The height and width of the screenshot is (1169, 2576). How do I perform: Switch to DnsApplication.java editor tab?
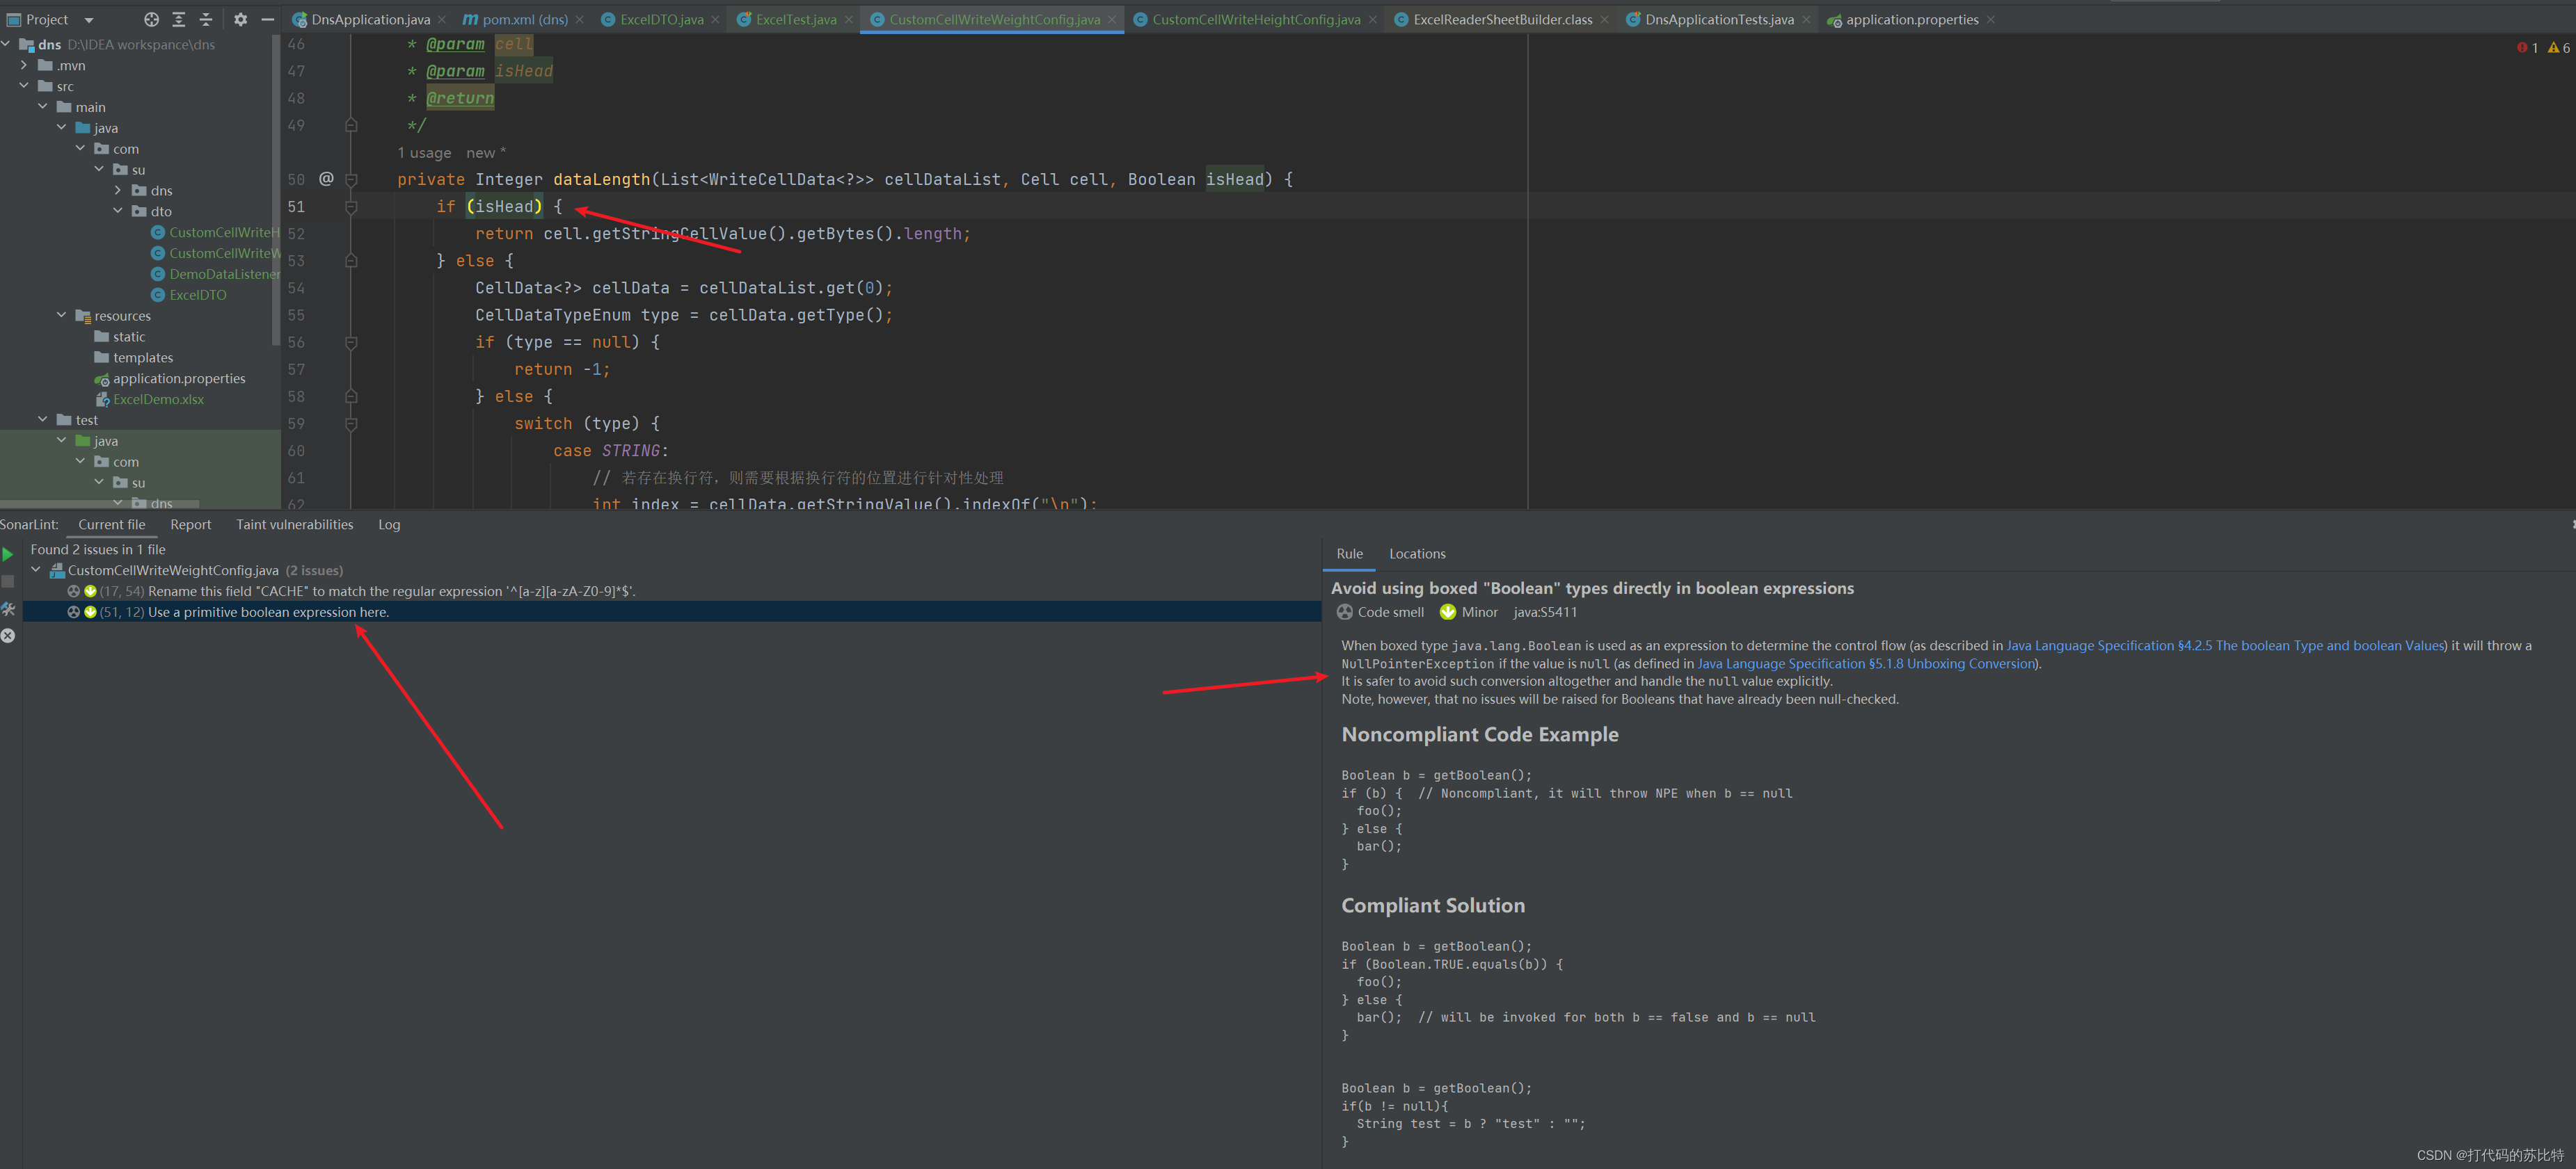pos(370,20)
